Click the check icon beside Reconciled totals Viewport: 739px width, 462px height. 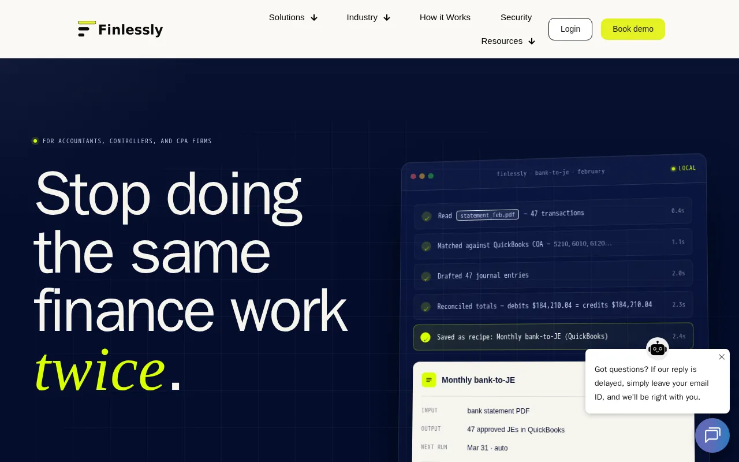426,307
